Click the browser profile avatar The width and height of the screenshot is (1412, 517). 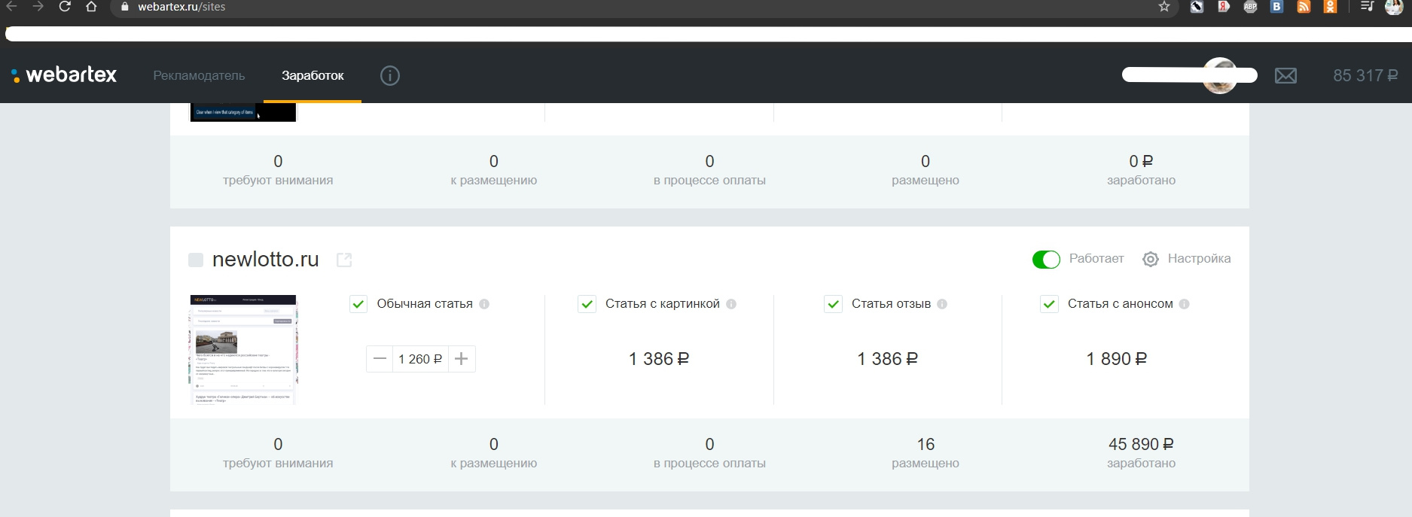pyautogui.click(x=1394, y=7)
